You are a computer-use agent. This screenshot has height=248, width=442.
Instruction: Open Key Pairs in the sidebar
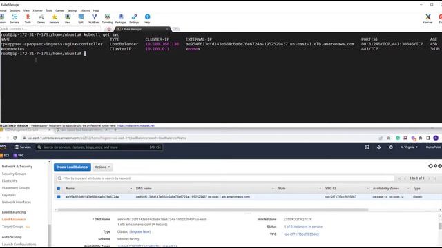tap(9, 195)
